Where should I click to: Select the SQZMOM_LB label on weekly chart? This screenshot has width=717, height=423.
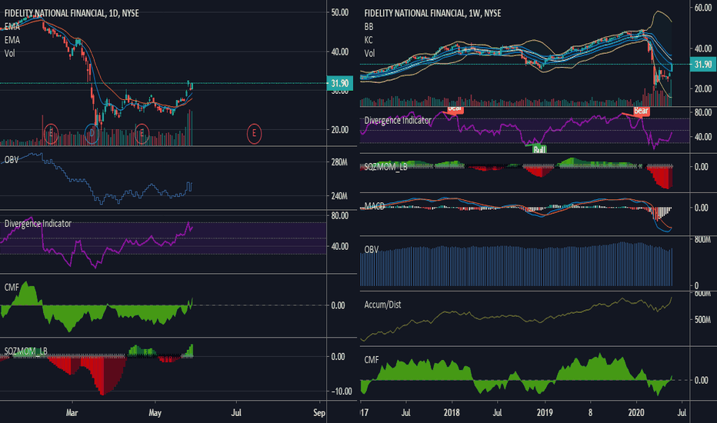[x=385, y=167]
